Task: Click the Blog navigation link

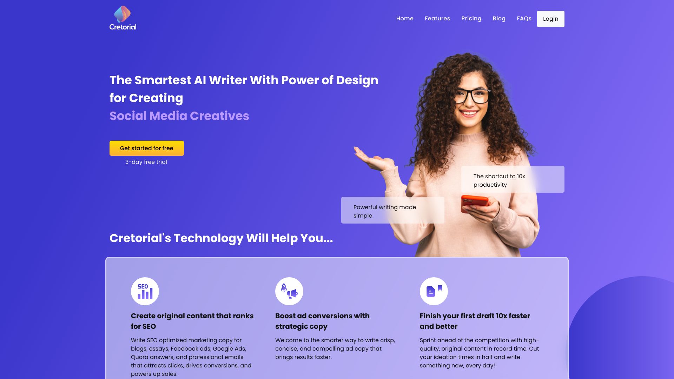Action: pos(499,19)
